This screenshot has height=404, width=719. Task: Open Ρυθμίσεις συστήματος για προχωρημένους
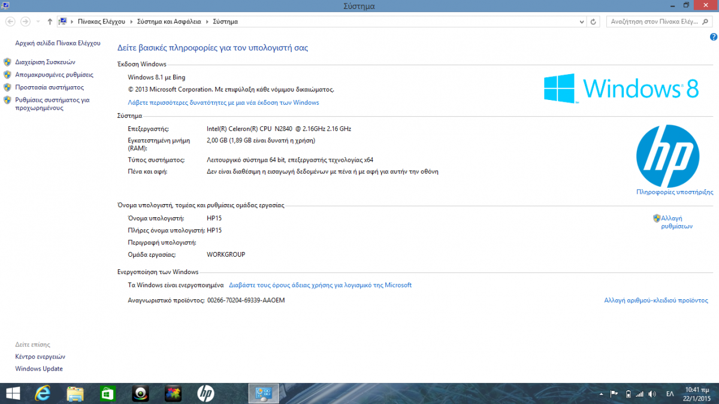coord(52,104)
